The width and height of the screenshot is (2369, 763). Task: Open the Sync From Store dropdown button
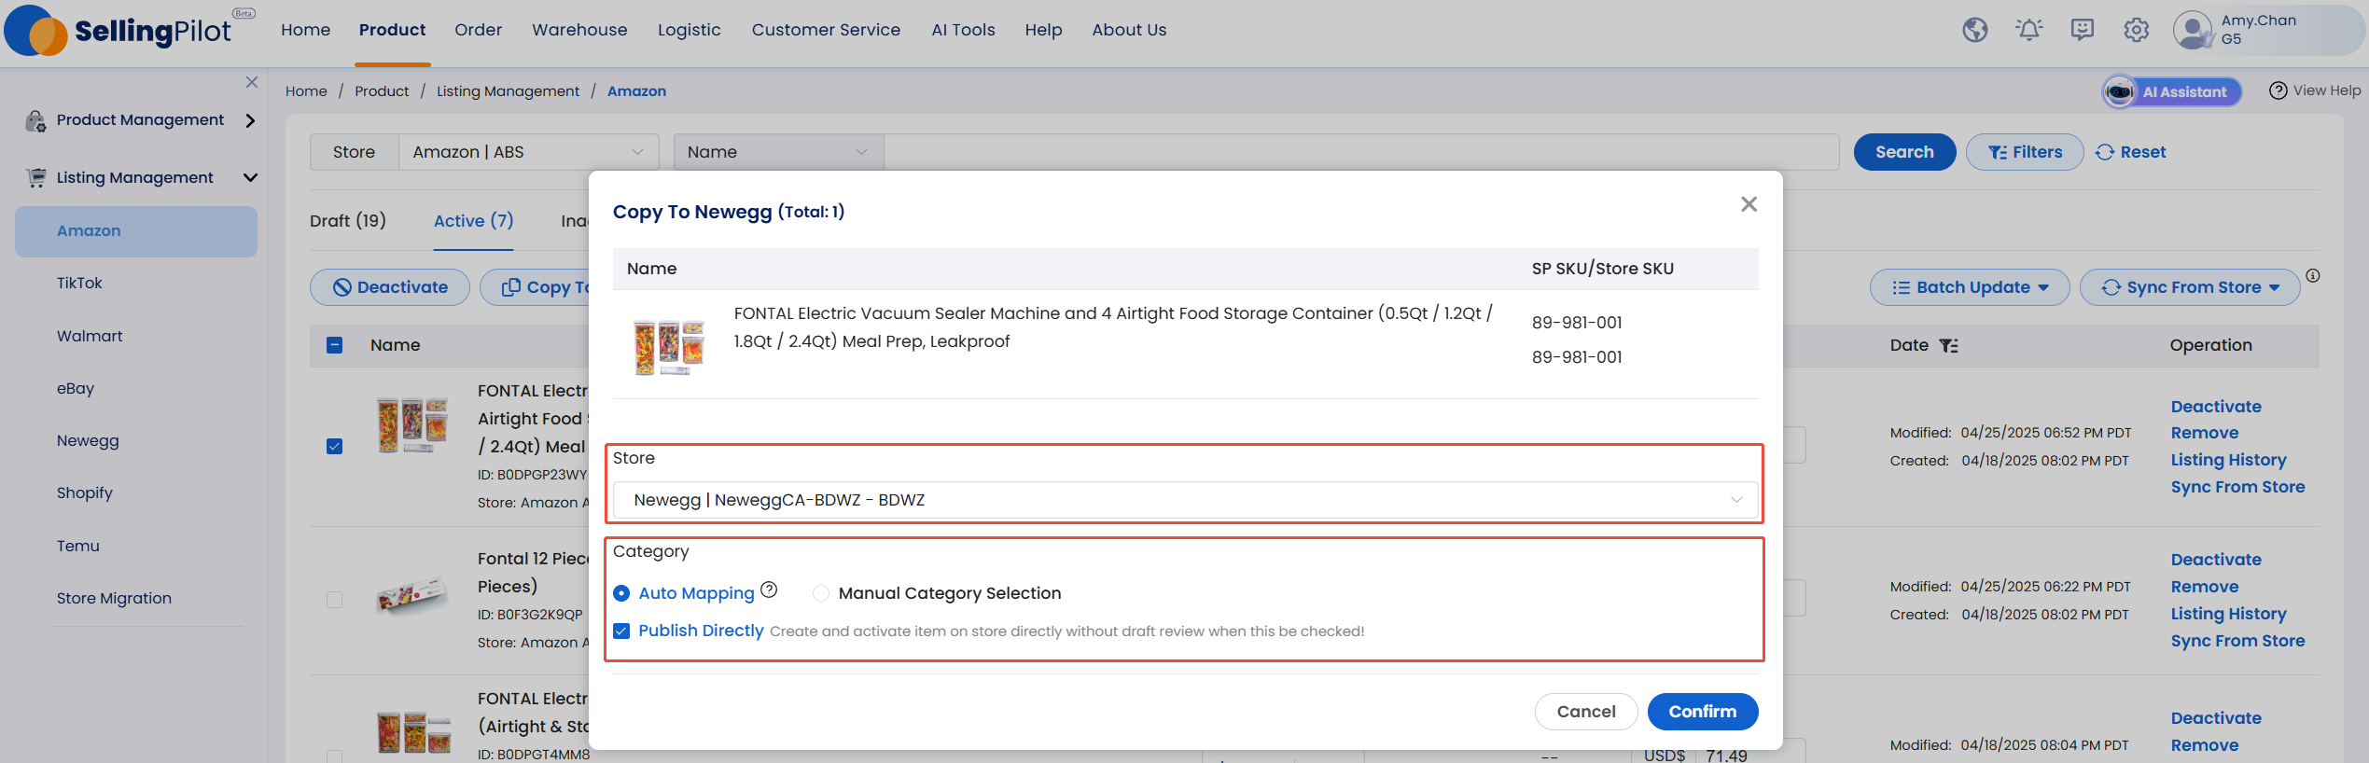point(2190,287)
